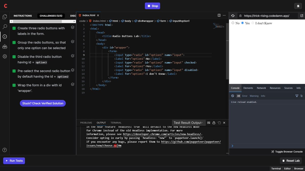Open the checkmark beside 'Create three radio buttons'
The height and width of the screenshot is (171, 305).
(x=73, y=27)
